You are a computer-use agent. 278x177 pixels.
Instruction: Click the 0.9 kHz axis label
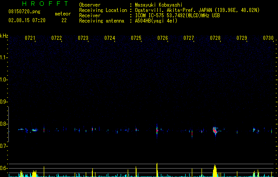click(4, 102)
